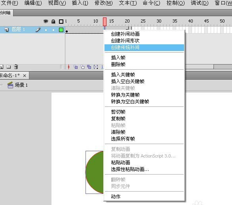The image size is (232, 205).
Task: Choose 粘贴动画 menu entry
Action: point(144,163)
